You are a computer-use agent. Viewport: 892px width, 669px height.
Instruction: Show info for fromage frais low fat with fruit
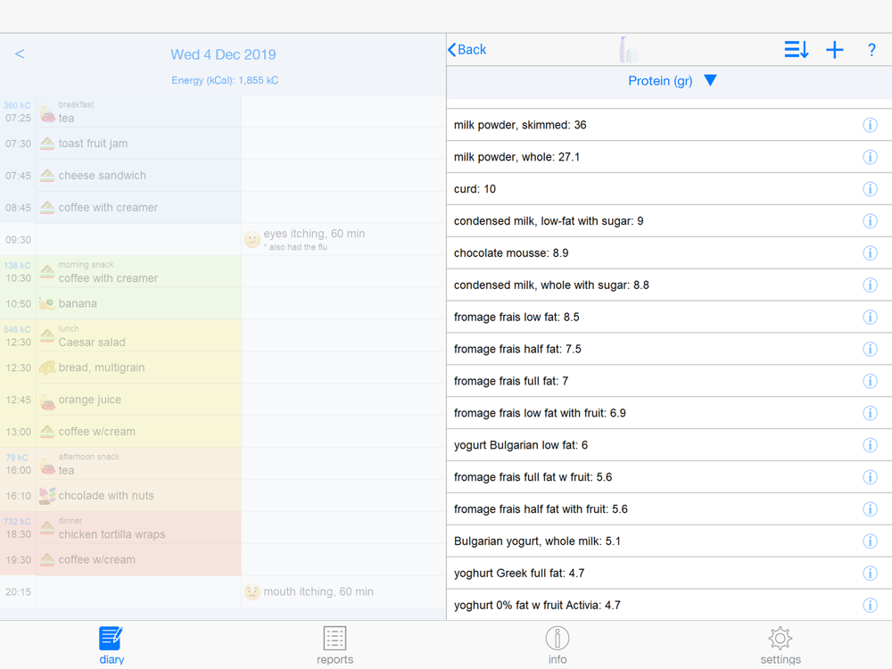(x=870, y=413)
